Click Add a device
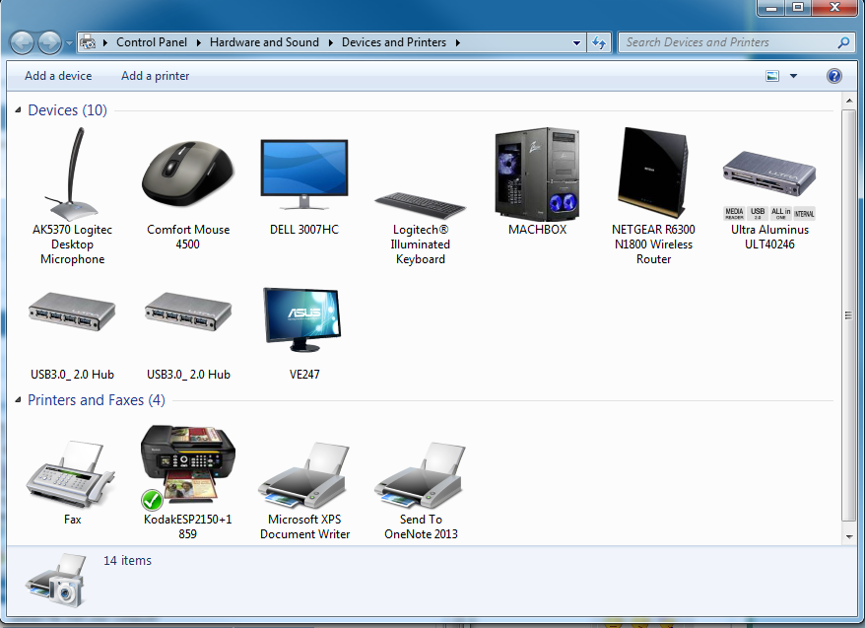The image size is (865, 628). 58,75
